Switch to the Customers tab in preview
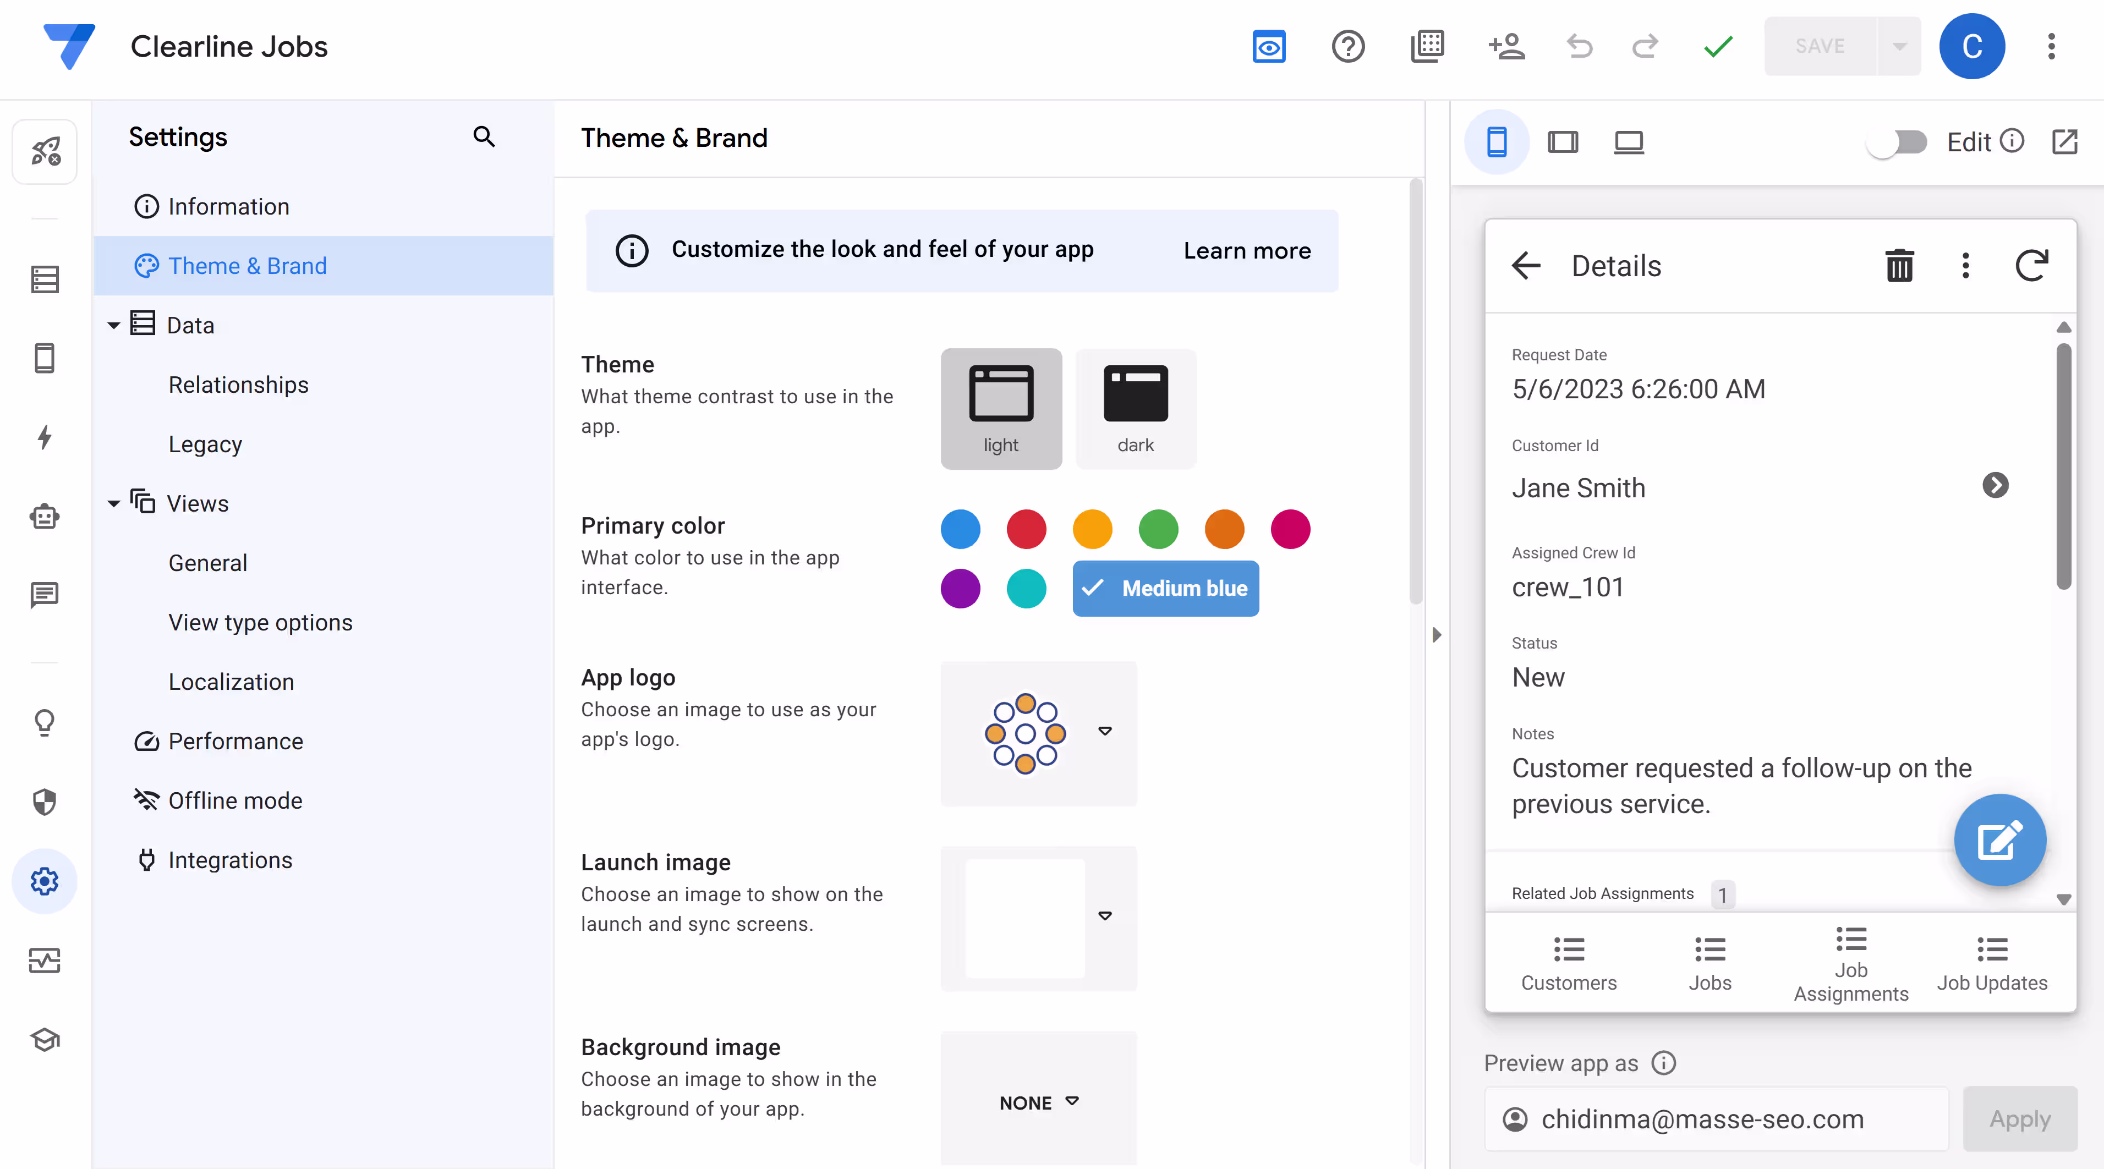2104x1169 pixels. 1568,964
